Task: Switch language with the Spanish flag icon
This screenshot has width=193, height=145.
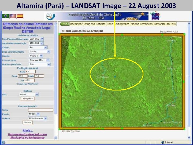Action: point(20,16)
